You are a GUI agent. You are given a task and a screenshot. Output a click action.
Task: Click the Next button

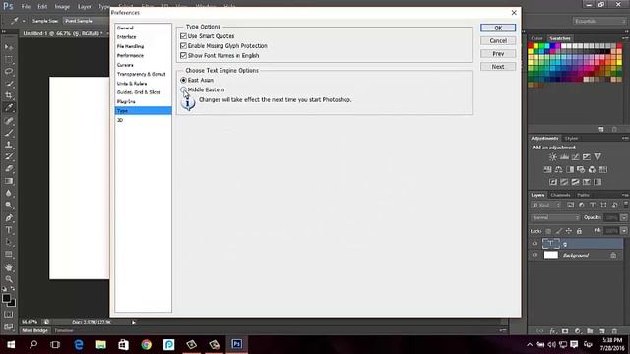(498, 67)
